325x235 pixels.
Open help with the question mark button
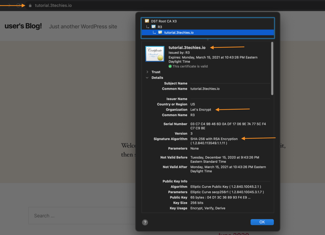(145, 222)
